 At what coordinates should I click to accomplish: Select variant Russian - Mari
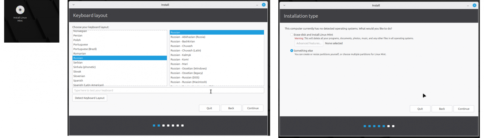tap(217, 64)
